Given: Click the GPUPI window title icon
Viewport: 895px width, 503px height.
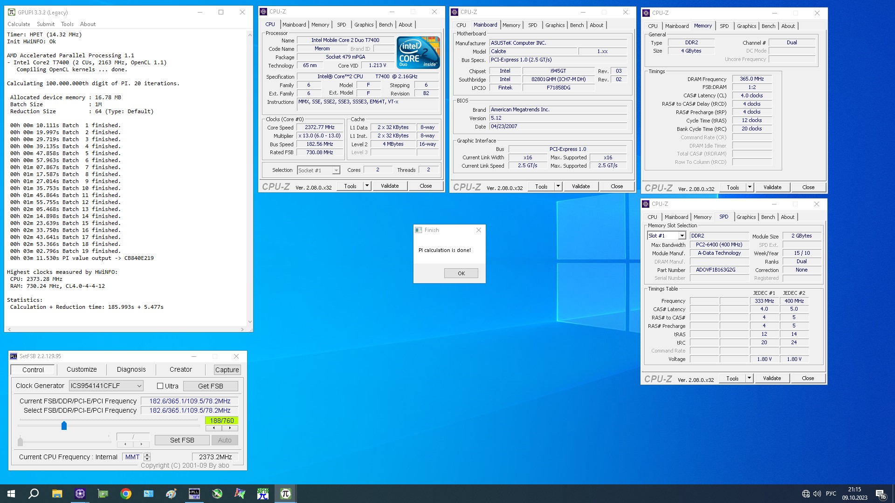Looking at the screenshot, I should click(x=12, y=12).
